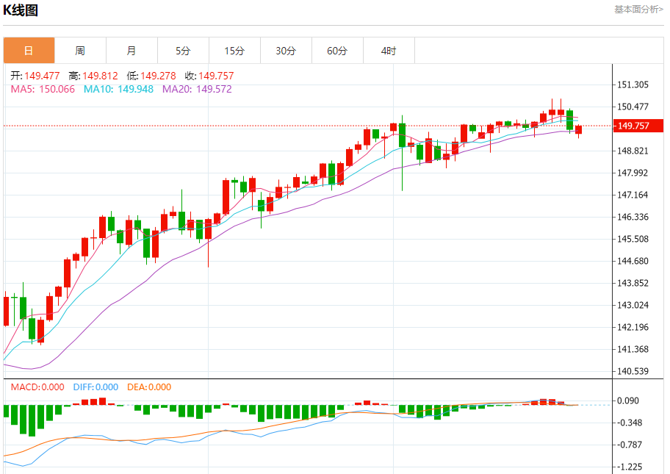Click the K线图 title heading
Image resolution: width=670 pixels, height=474 pixels.
pyautogui.click(x=21, y=10)
